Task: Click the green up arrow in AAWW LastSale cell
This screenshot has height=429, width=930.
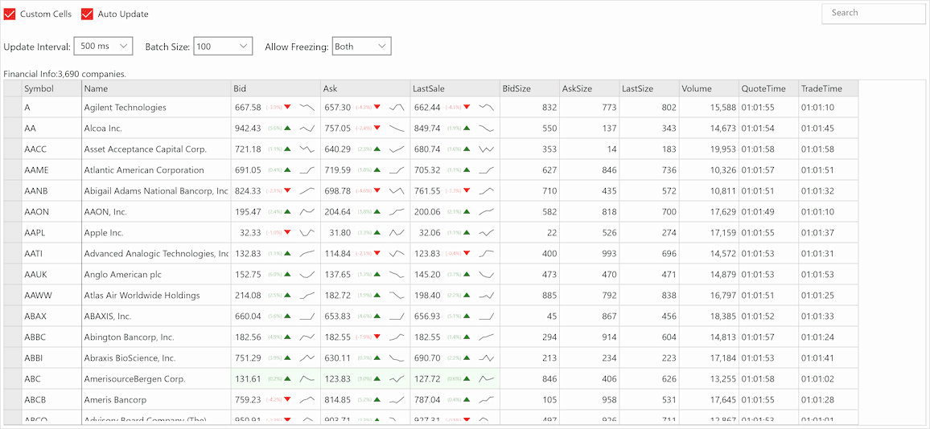Action: coord(466,295)
